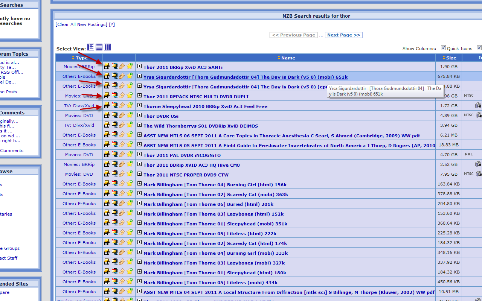Expand details for Local Structure From Diffraction pdf
The width and height of the screenshot is (482, 301).
139,291
